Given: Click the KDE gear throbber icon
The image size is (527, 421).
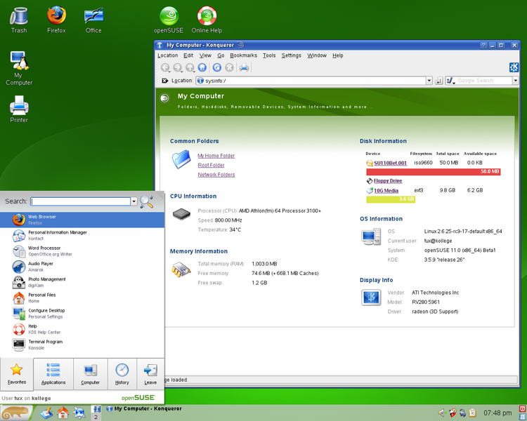Looking at the screenshot, I should coord(514,67).
